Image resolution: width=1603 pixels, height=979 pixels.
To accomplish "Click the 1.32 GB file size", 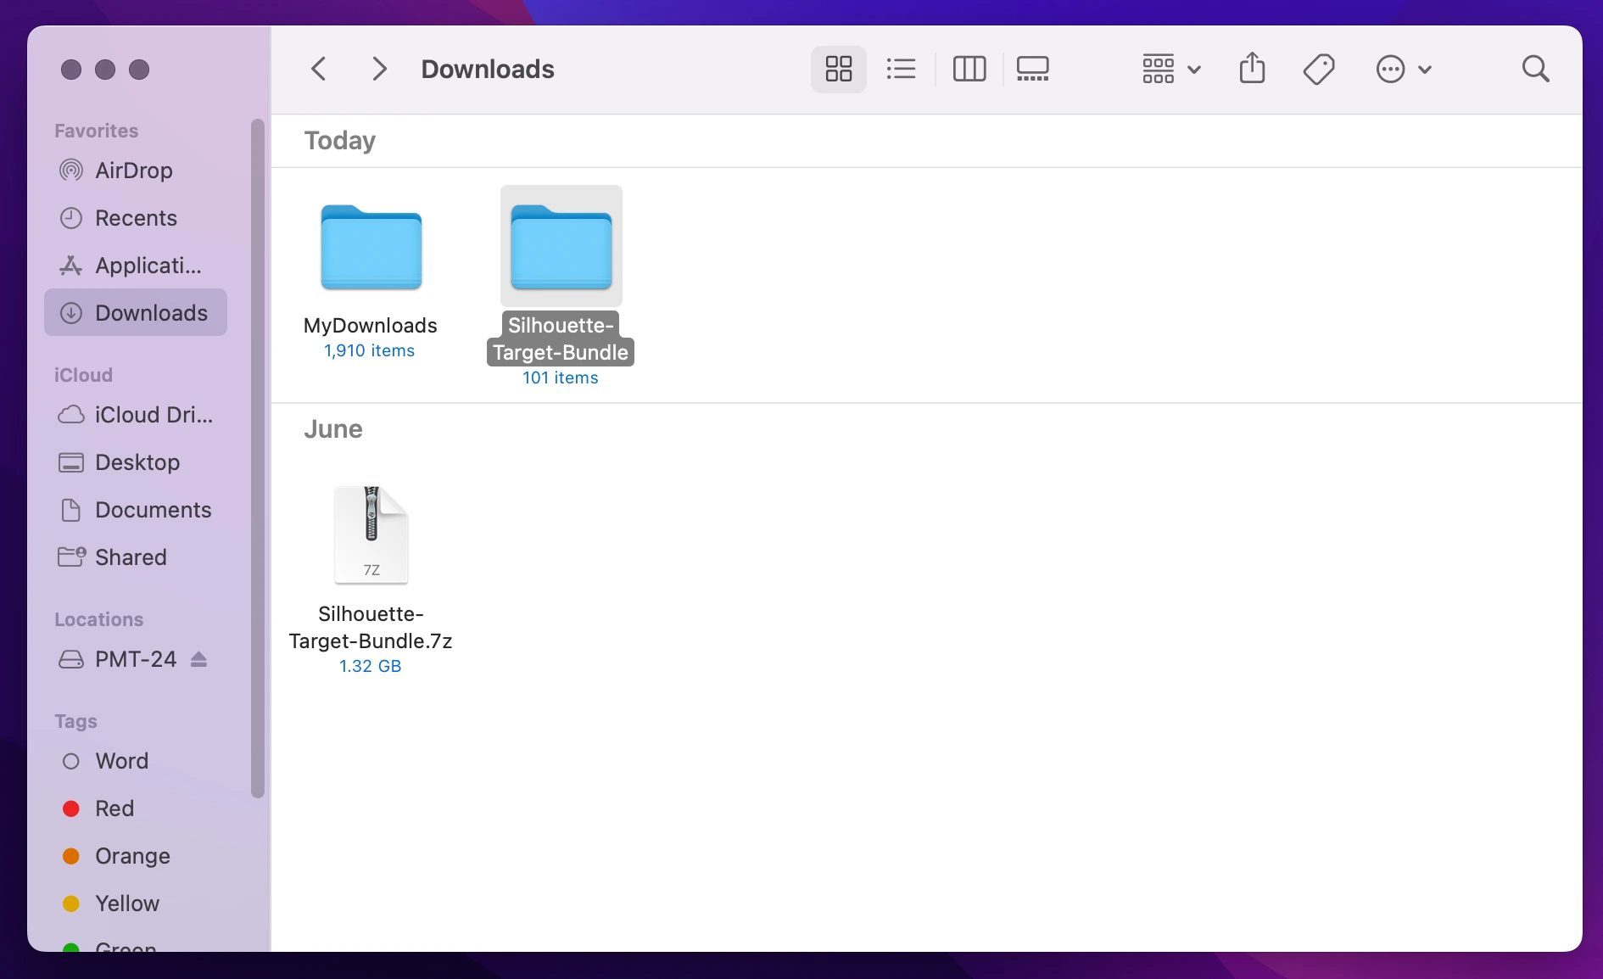I will point(371,666).
